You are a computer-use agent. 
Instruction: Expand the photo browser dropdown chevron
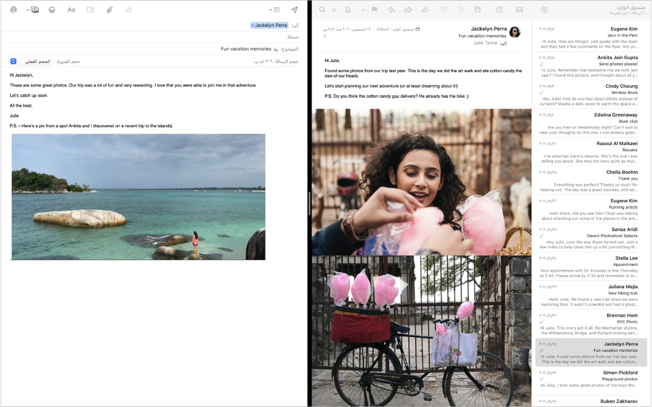pyautogui.click(x=27, y=10)
